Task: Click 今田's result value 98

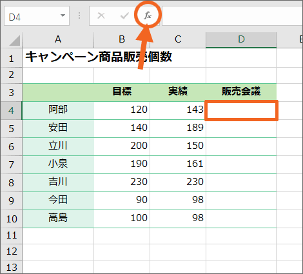Action: pyautogui.click(x=178, y=201)
